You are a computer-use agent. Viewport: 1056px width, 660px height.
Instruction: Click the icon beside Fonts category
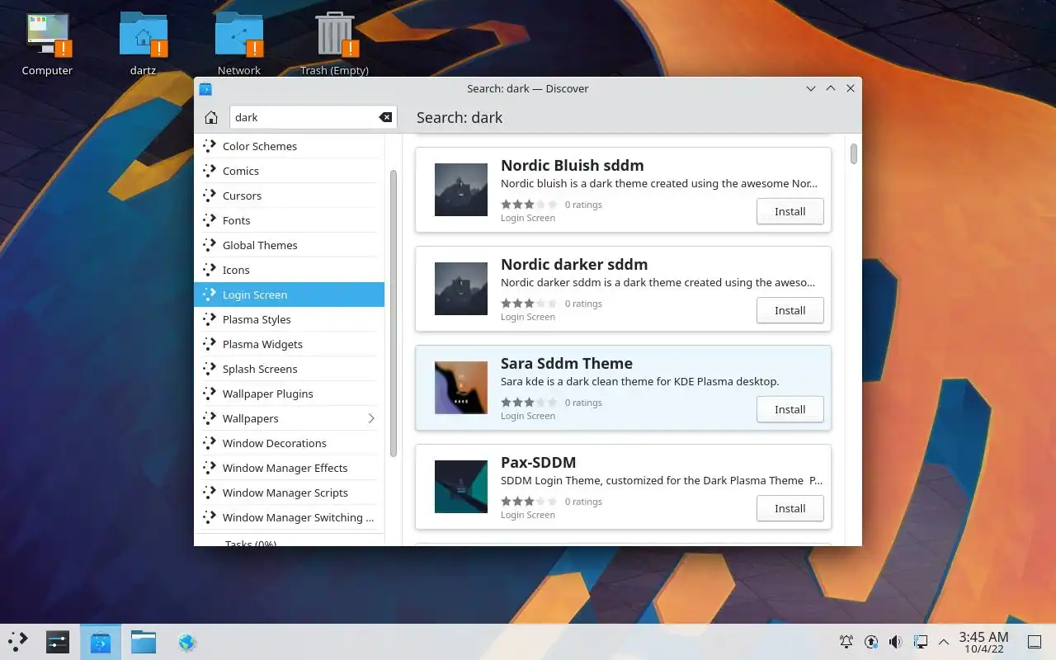tap(209, 220)
